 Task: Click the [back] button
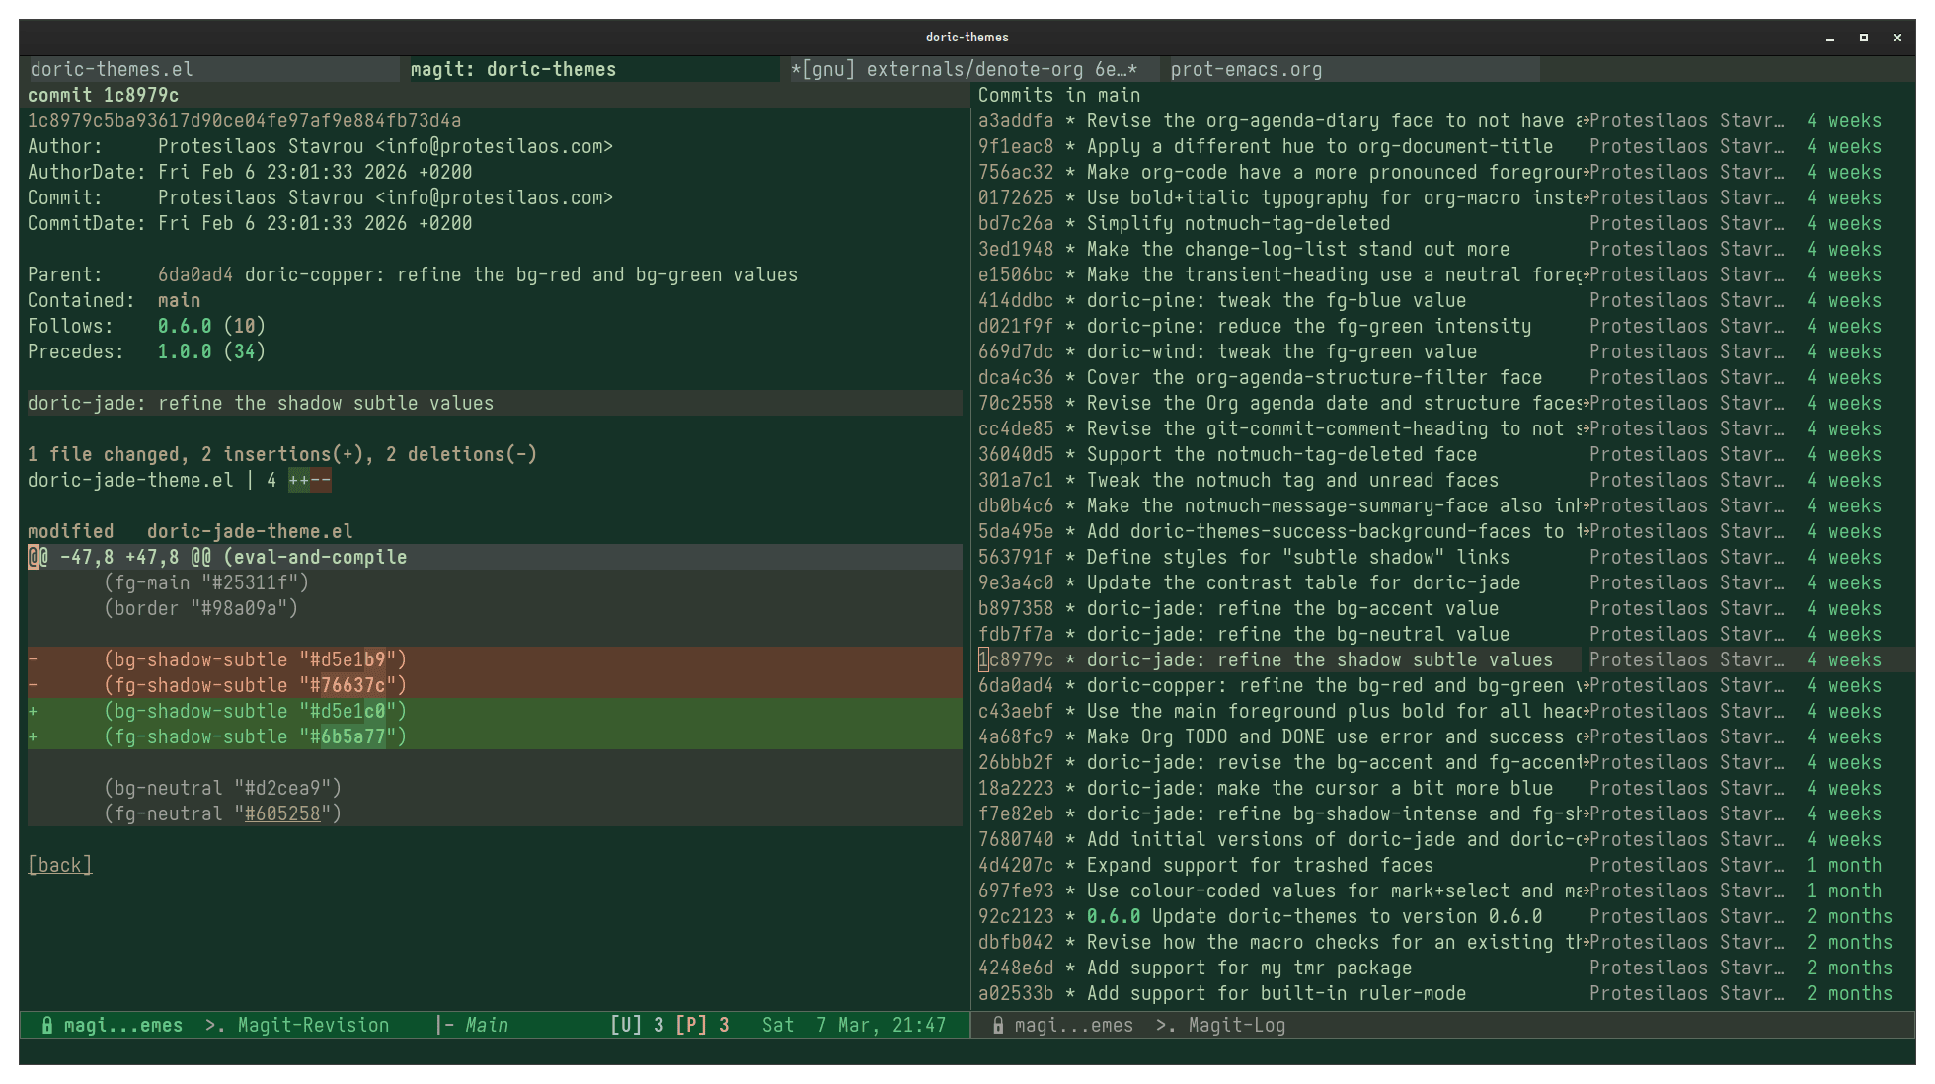click(x=59, y=865)
